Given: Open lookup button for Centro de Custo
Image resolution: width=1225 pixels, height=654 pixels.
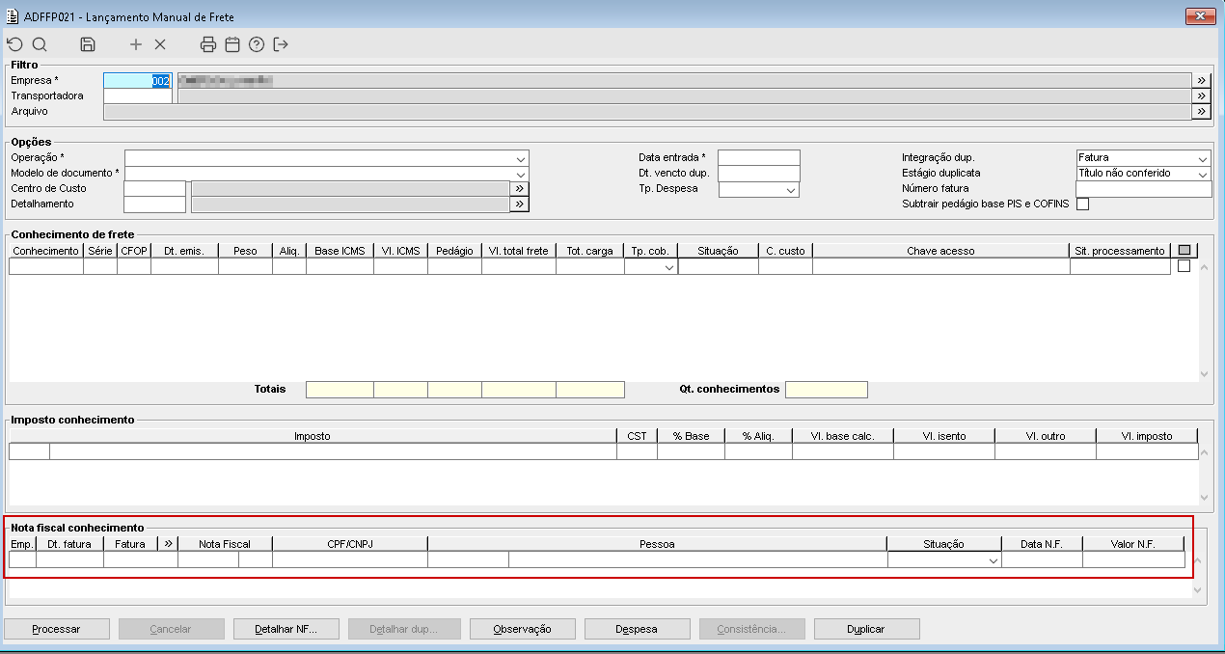Looking at the screenshot, I should (x=520, y=189).
